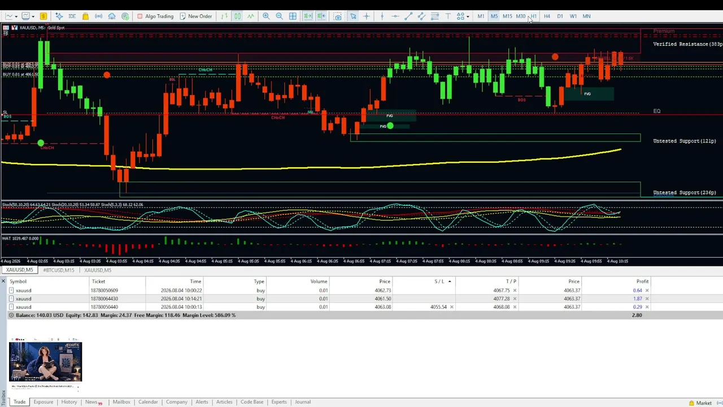Toggle chart auto scroll

tap(308, 16)
